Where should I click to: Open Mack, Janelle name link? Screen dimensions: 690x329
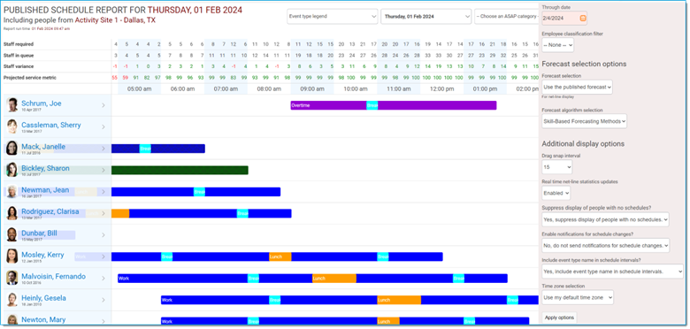coord(43,147)
